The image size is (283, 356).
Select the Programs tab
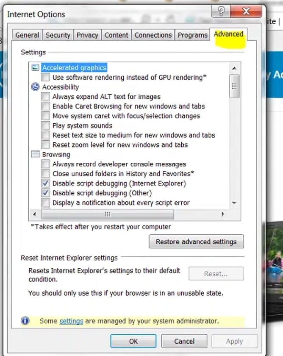coord(192,35)
